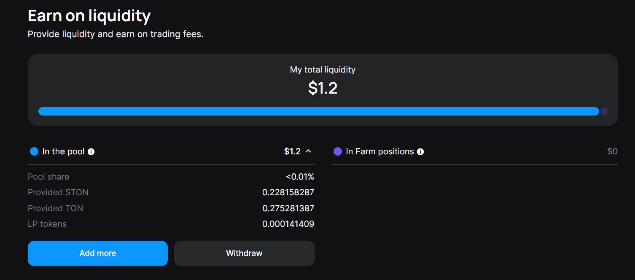635x280 pixels.
Task: Select the In the pool section label
Action: pos(63,151)
